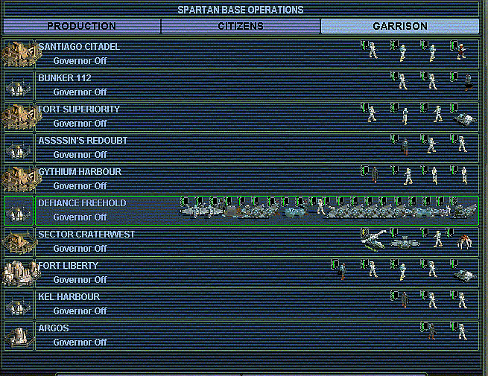Select the dark-clad unit in Bunker 112

click(x=467, y=83)
